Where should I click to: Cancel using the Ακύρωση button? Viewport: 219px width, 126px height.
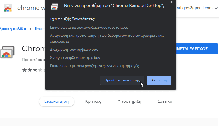159,80
